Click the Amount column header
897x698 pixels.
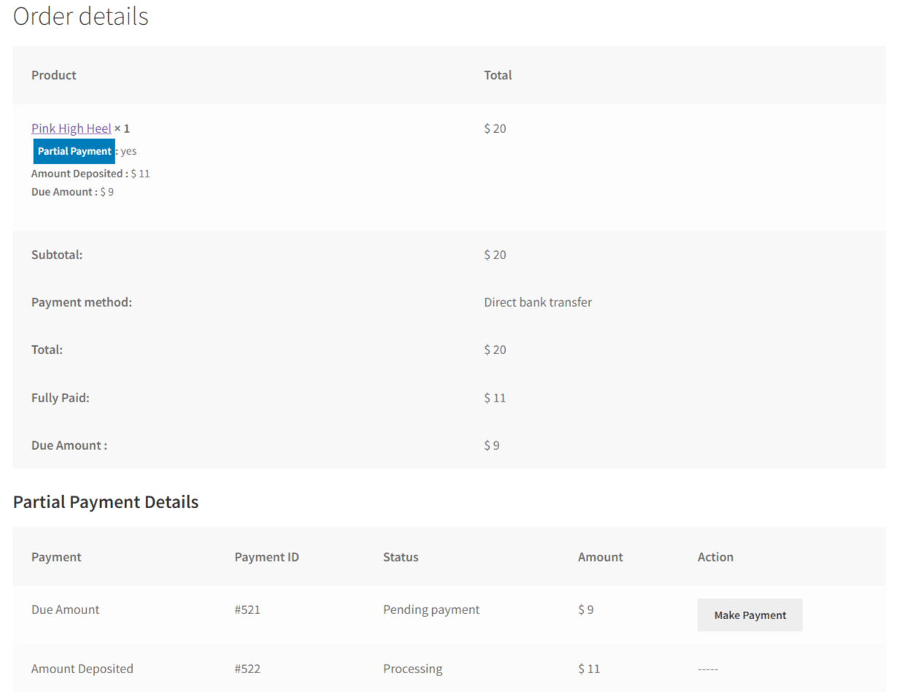click(600, 557)
